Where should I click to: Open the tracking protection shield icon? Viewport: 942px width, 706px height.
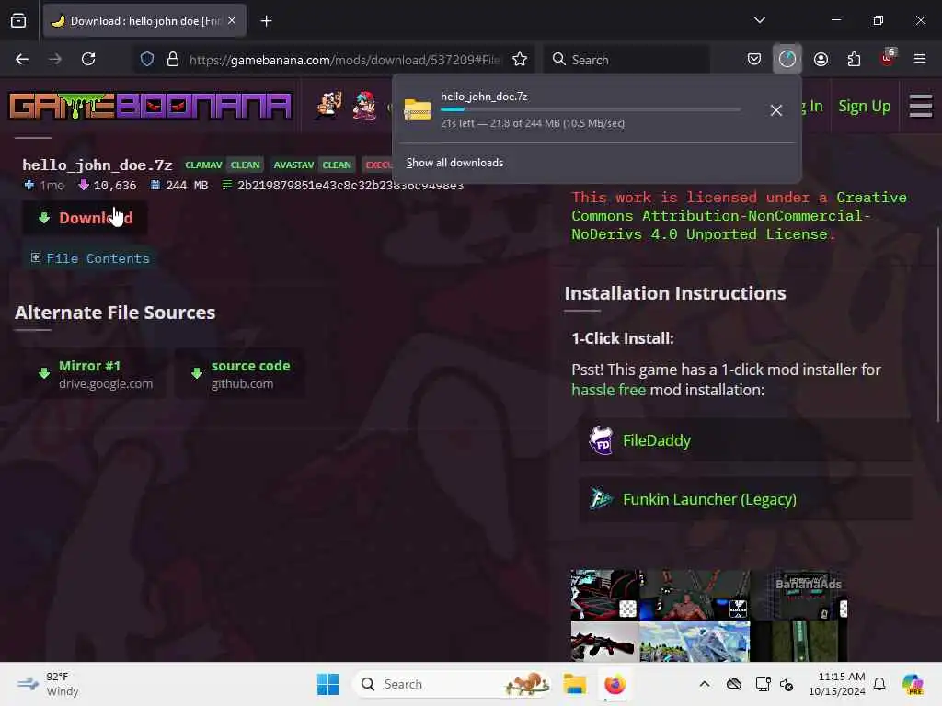pyautogui.click(x=147, y=60)
